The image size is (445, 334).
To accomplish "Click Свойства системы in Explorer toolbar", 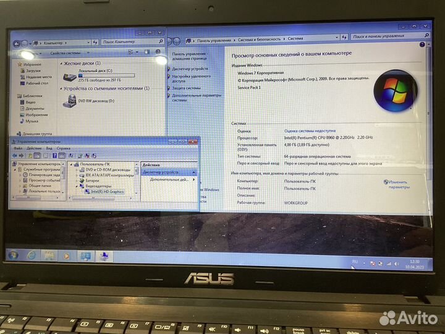I will point(66,53).
